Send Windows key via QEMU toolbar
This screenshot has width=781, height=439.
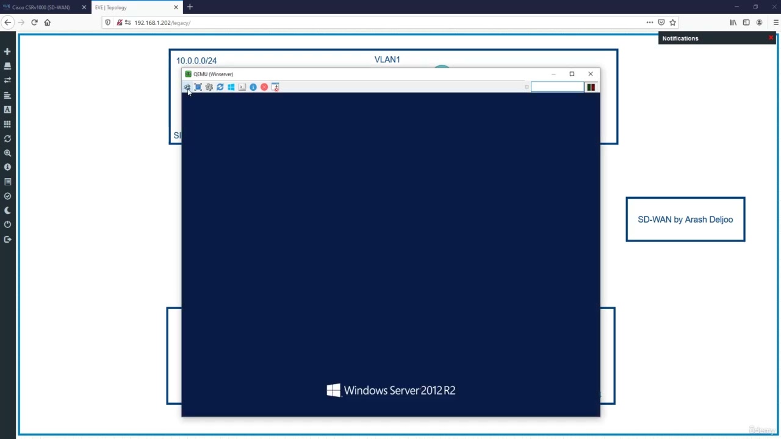(x=231, y=87)
